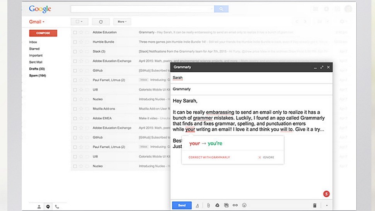Open the Inbox folder
The height and width of the screenshot is (211, 375).
coord(33,42)
